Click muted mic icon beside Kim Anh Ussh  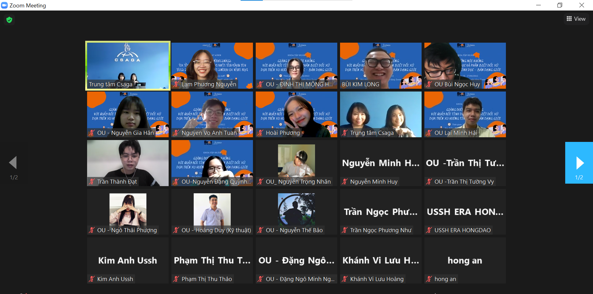(92, 279)
